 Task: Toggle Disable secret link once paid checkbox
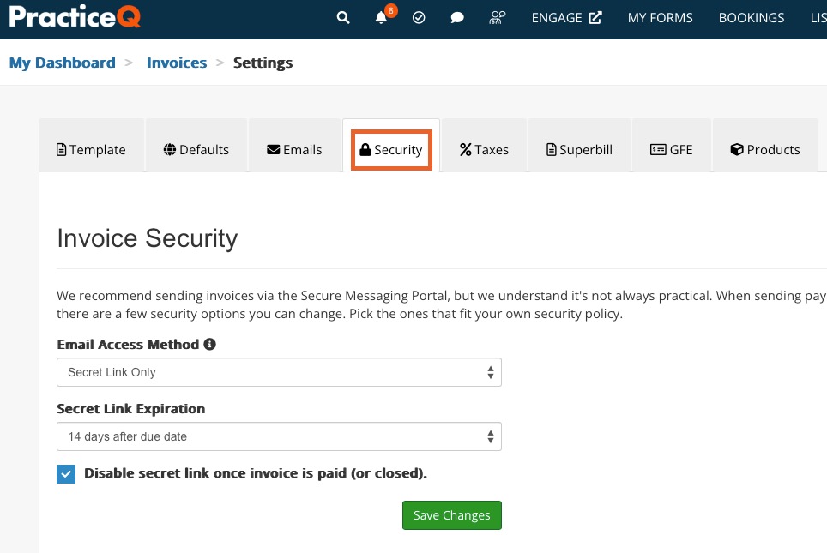pyautogui.click(x=66, y=474)
